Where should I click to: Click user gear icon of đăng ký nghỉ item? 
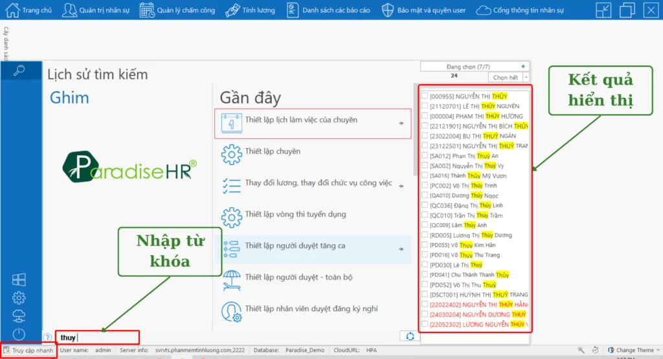[231, 312]
